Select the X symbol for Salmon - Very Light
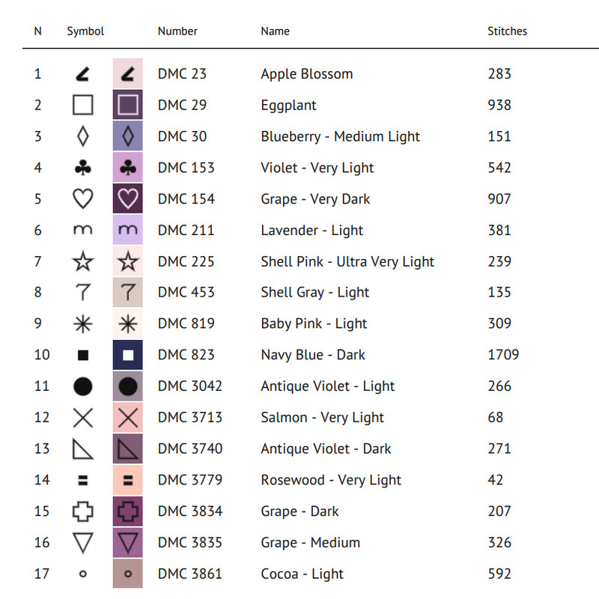The height and width of the screenshot is (599, 599). pyautogui.click(x=83, y=418)
